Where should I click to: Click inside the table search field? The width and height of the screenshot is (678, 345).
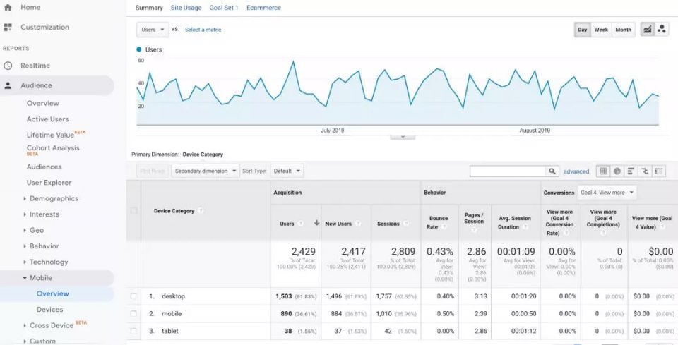[508, 171]
